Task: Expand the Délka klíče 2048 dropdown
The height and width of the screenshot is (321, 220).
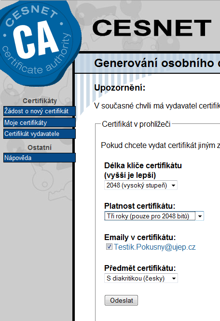Action: coord(141,185)
